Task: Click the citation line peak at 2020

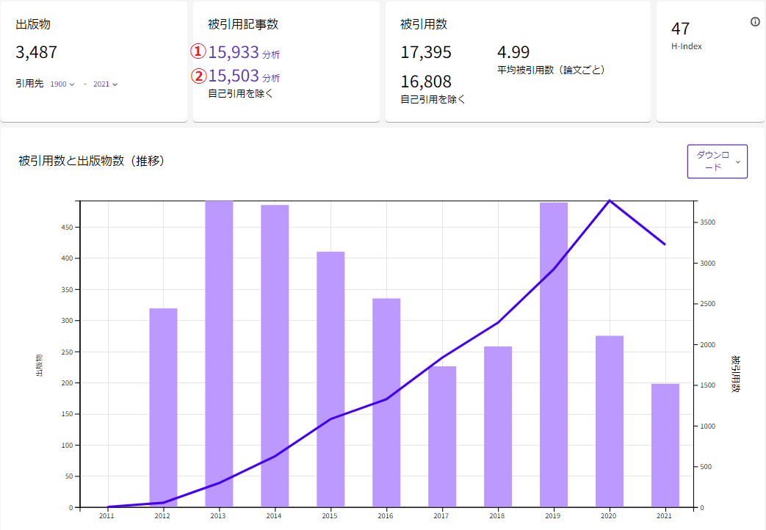Action: (x=610, y=200)
